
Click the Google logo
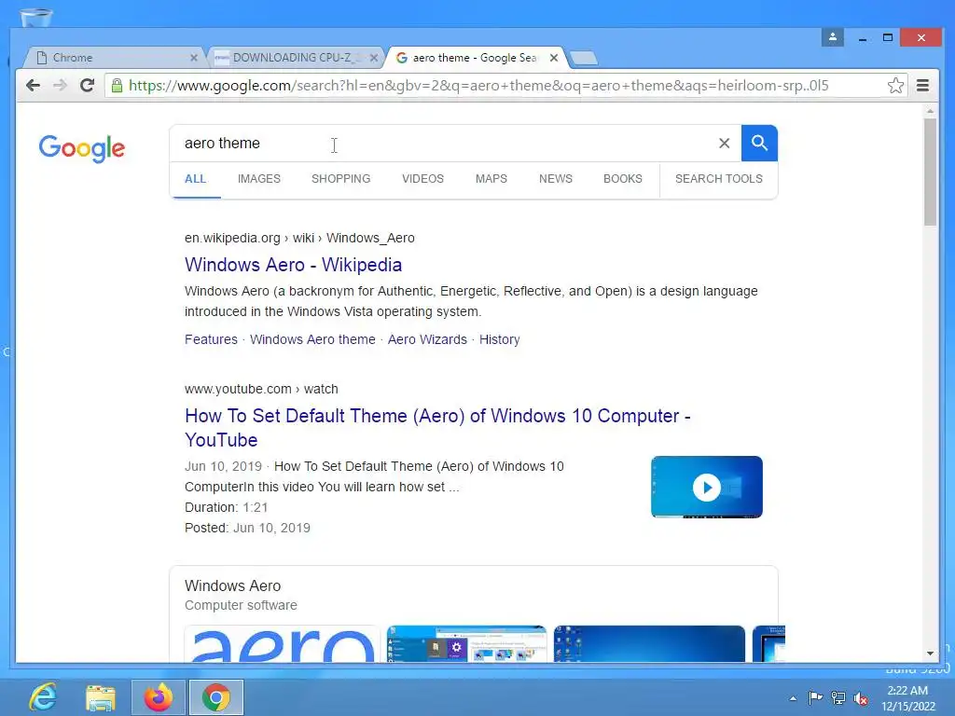point(82,148)
